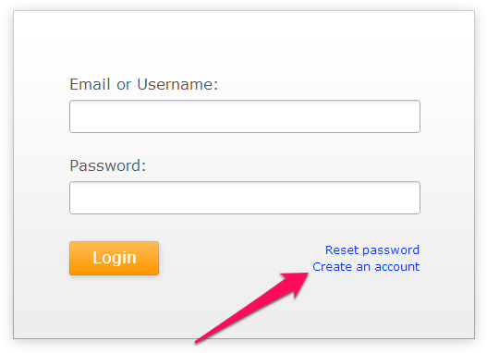Viewport: 487px width, 353px height.
Task: Click the 'Password:' label text
Action: point(108,165)
